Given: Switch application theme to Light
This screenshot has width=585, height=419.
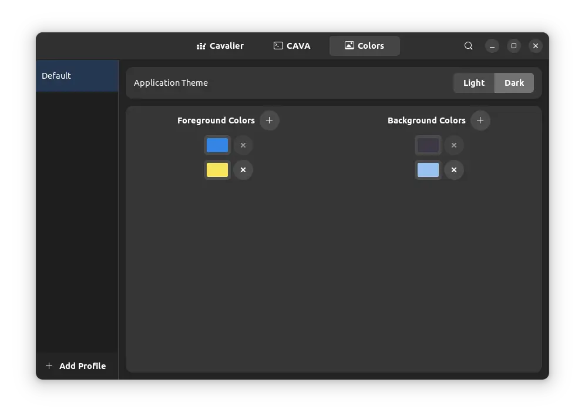Looking at the screenshot, I should click(474, 83).
